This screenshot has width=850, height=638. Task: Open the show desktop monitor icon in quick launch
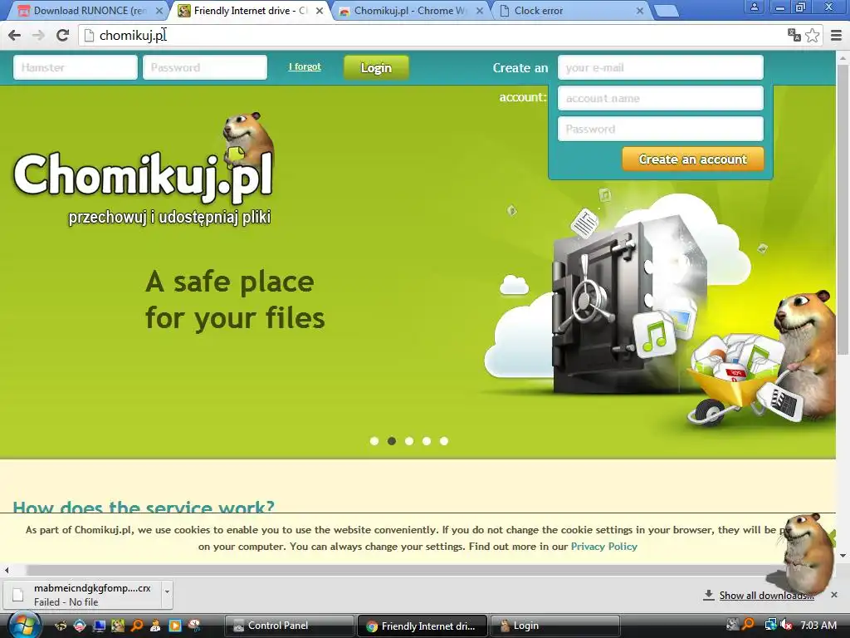coord(99,626)
